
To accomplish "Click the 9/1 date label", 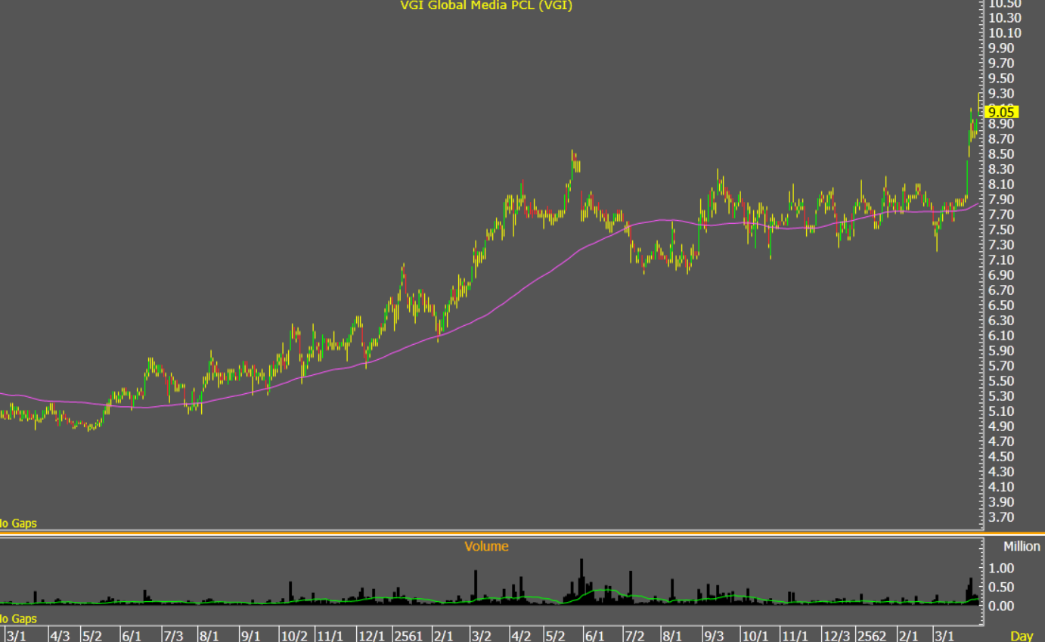I will (250, 636).
